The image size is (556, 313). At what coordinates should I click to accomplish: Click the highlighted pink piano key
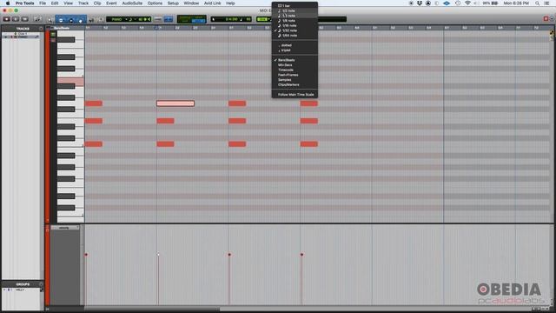pyautogui.click(x=70, y=81)
